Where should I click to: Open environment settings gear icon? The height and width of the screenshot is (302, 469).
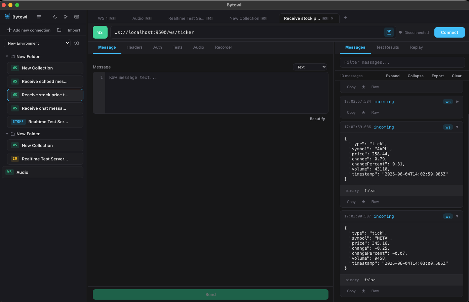[x=77, y=43]
